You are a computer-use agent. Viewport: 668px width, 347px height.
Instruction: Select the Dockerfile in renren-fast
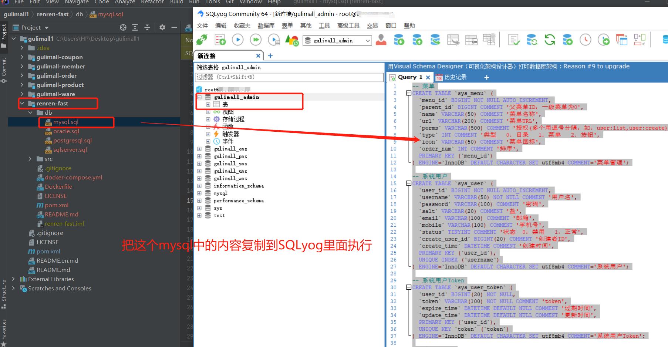point(58,186)
